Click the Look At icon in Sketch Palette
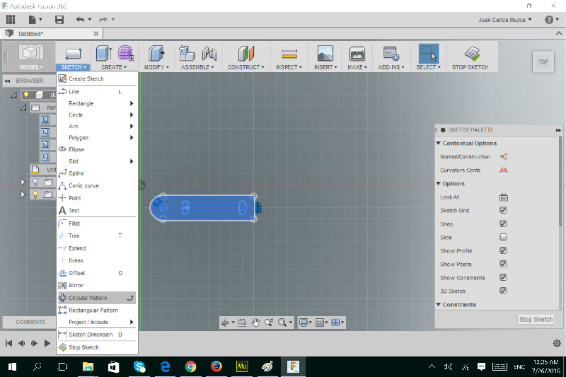Viewport: 566px width, 377px height. (x=504, y=197)
